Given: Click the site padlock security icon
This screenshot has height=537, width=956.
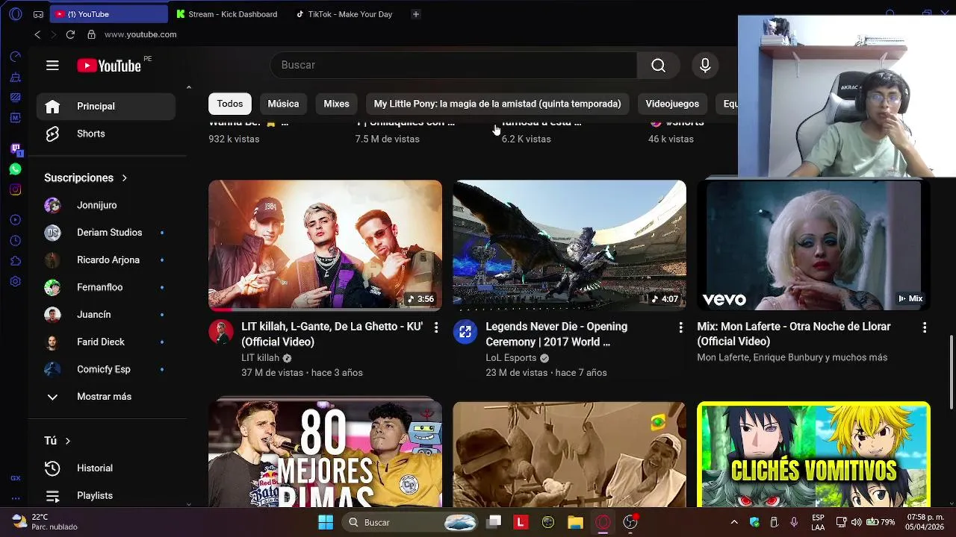Looking at the screenshot, I should click(92, 34).
